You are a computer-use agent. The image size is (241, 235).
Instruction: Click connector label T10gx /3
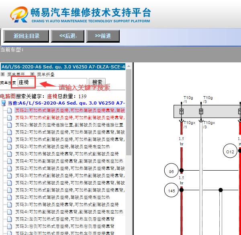pos(209,125)
